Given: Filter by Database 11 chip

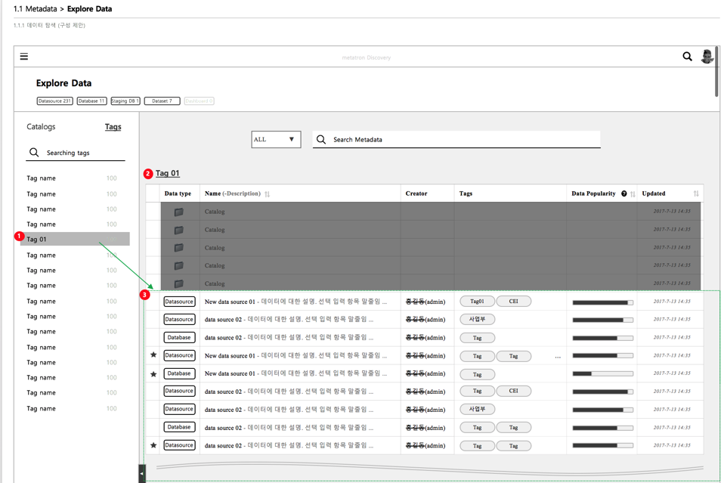Looking at the screenshot, I should 92,101.
